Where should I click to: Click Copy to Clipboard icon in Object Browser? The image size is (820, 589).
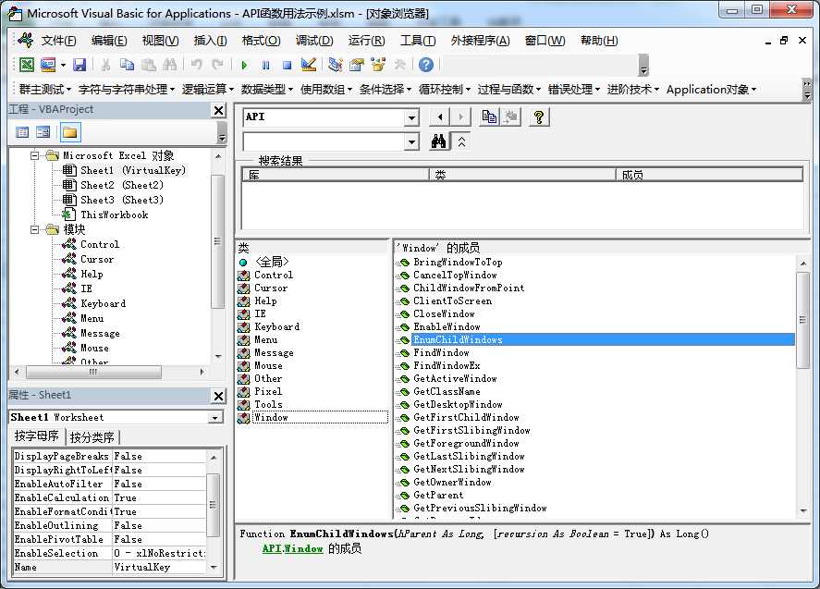tap(489, 117)
